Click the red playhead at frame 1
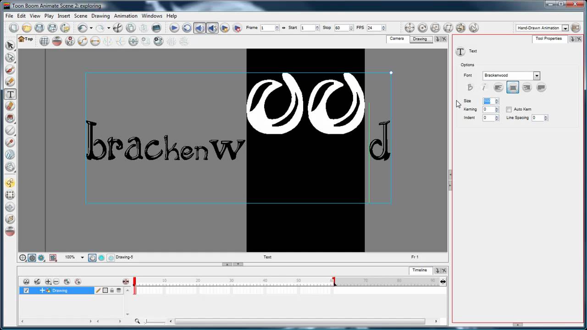The width and height of the screenshot is (587, 330). point(134,282)
